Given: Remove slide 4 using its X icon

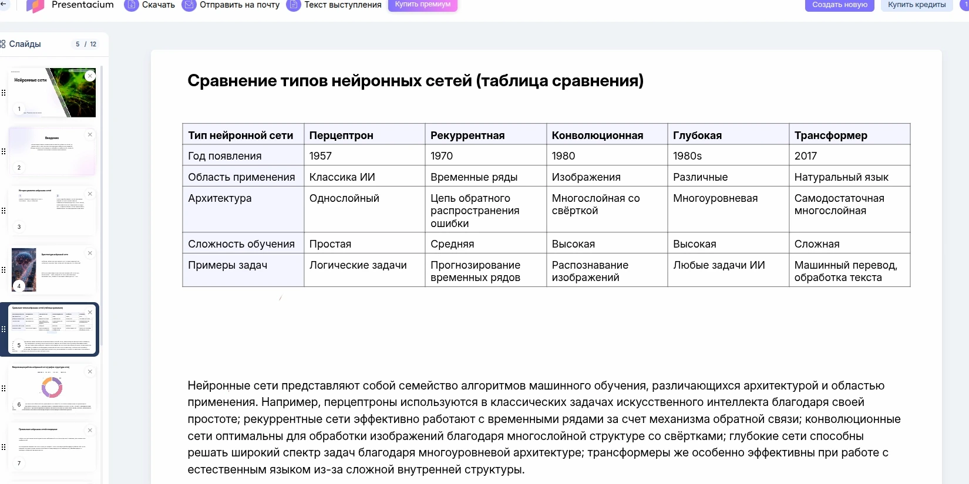Looking at the screenshot, I should point(90,253).
